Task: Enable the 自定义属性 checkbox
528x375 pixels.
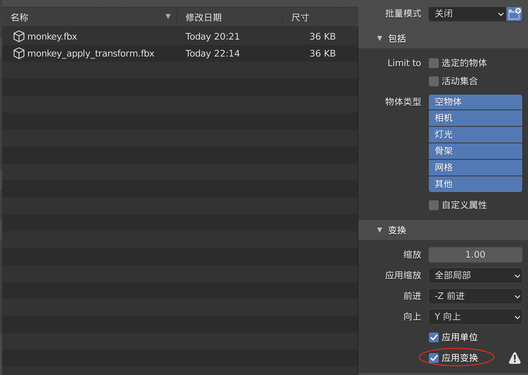Action: tap(433, 205)
